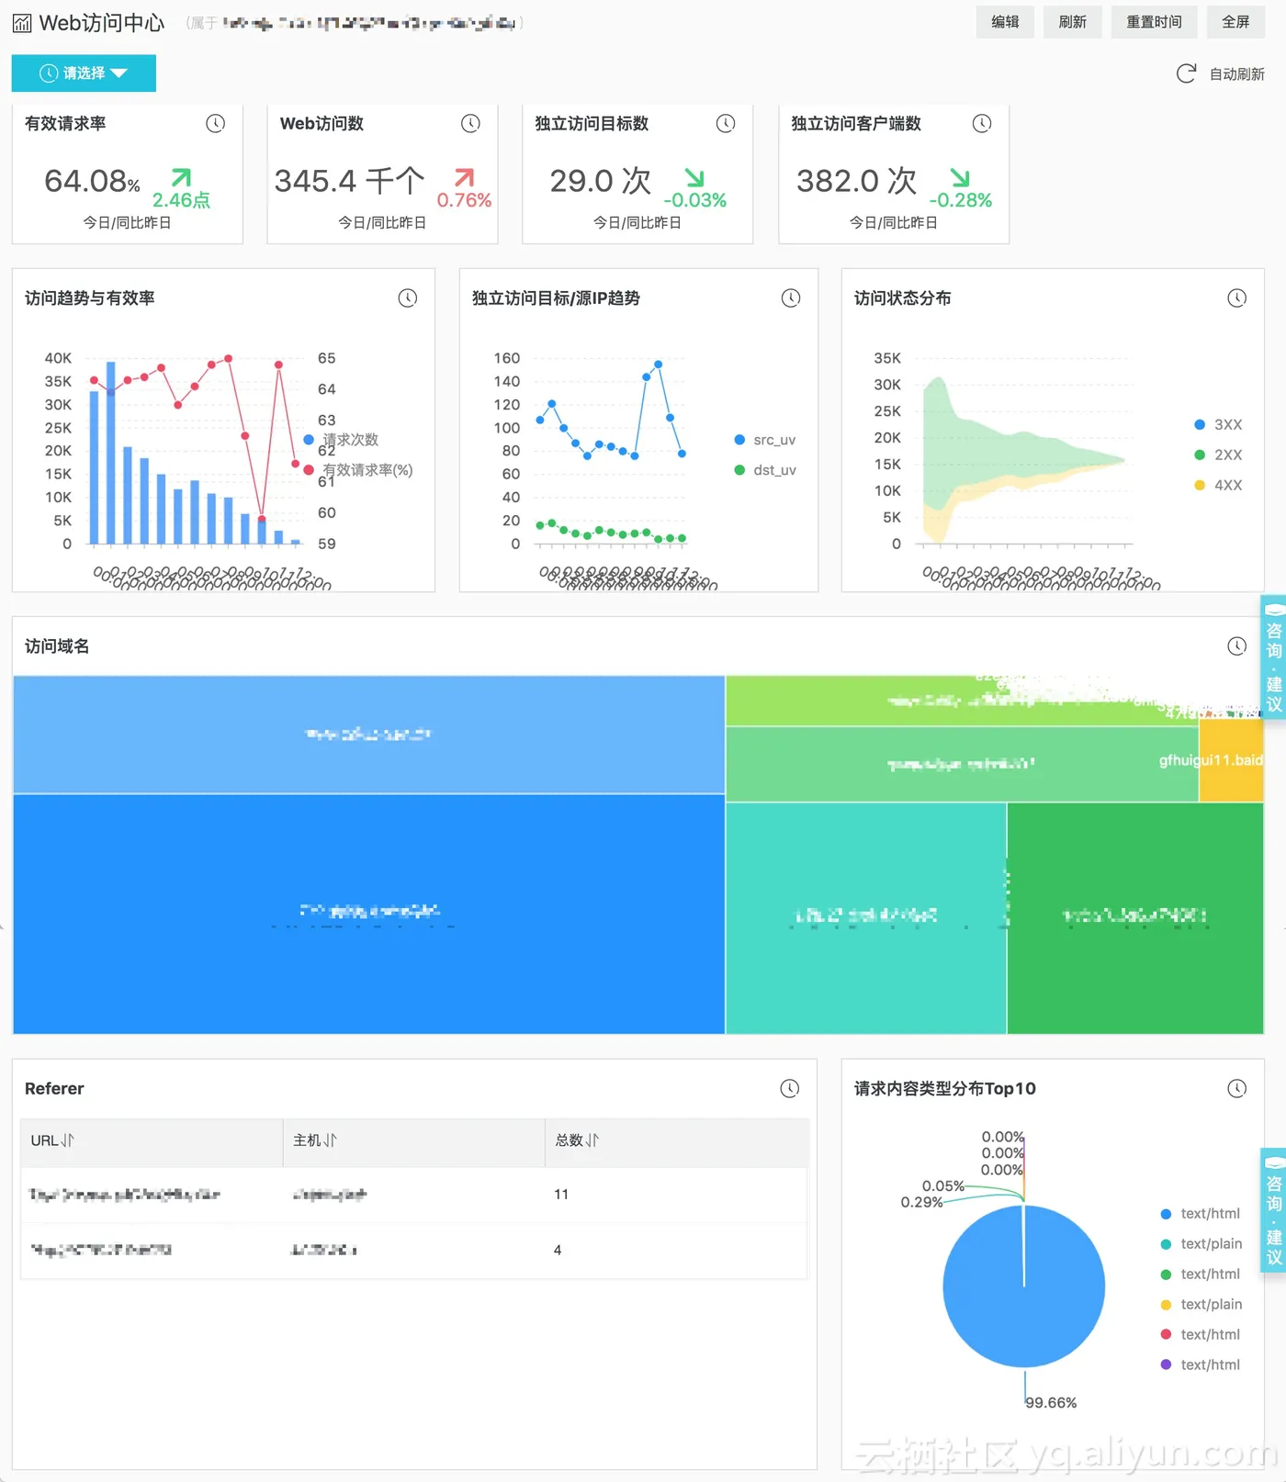Image resolution: width=1286 pixels, height=1482 pixels.
Task: Open 咨询·建议 side tab beside 访问域名 panel
Action: pos(1274,656)
